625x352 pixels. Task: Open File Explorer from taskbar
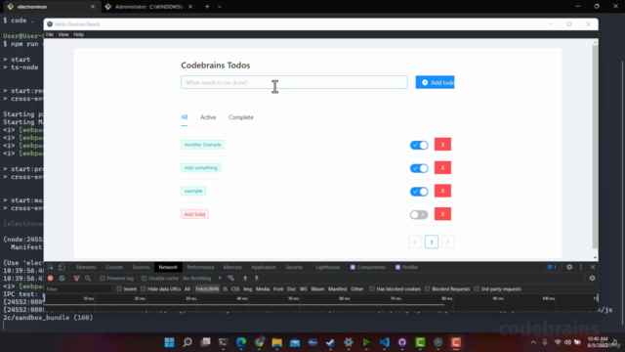(277, 342)
